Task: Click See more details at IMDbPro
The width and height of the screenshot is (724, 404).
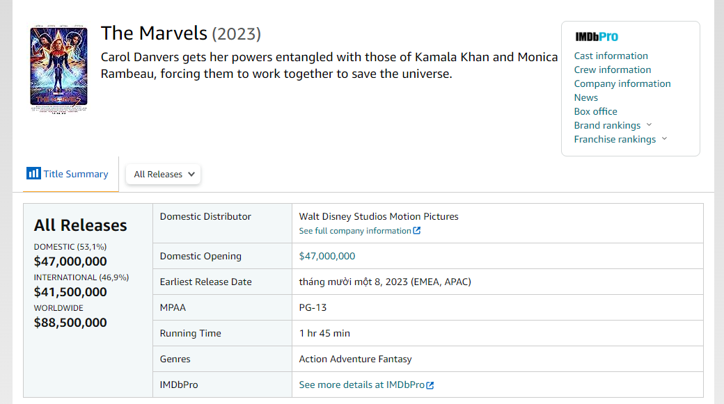Action: [361, 385]
